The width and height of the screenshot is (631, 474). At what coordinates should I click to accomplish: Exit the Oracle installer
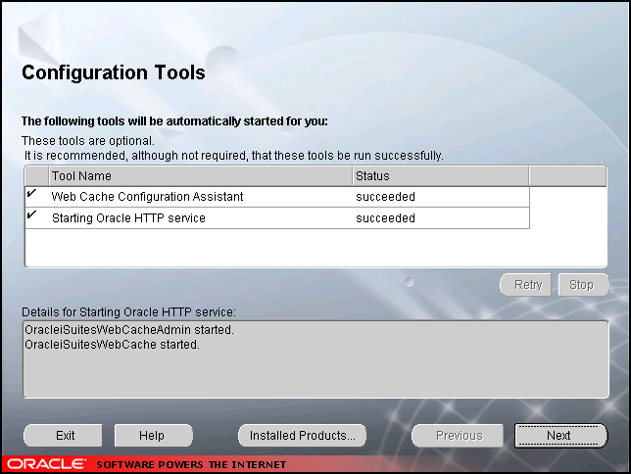coord(63,436)
